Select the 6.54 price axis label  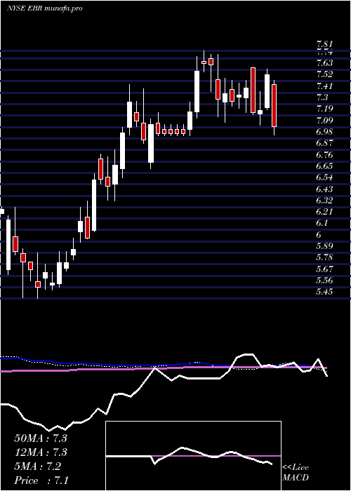click(324, 178)
